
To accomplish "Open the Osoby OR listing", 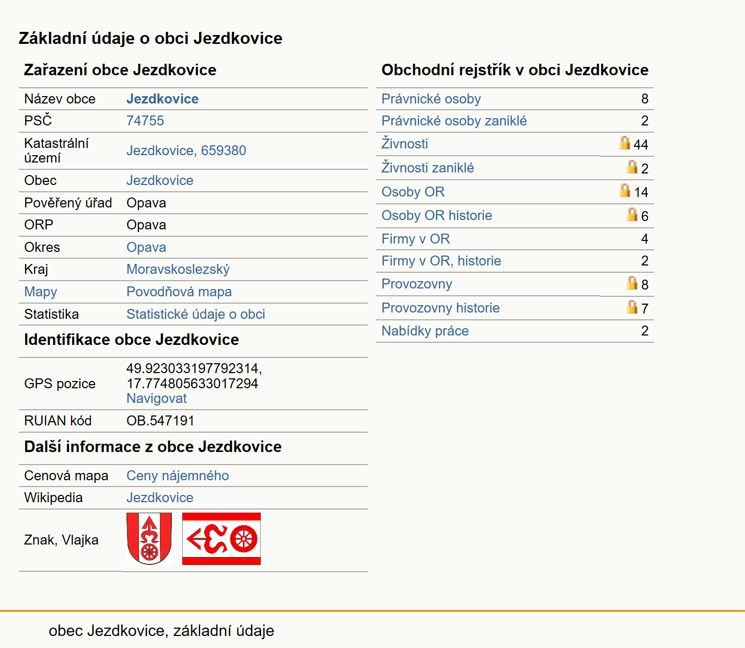I will [x=413, y=192].
